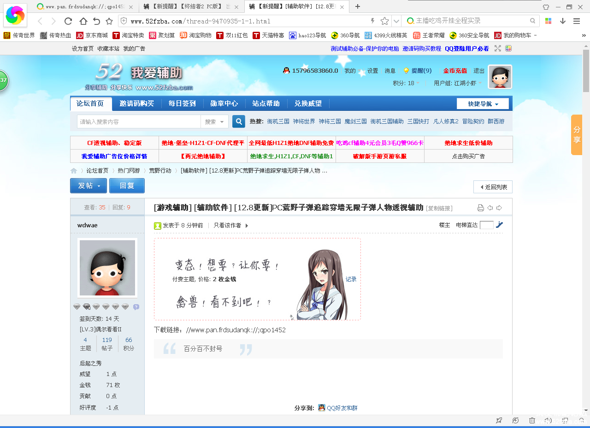Click the trash icon in status bar
This screenshot has height=428, width=590.
pos(532,421)
